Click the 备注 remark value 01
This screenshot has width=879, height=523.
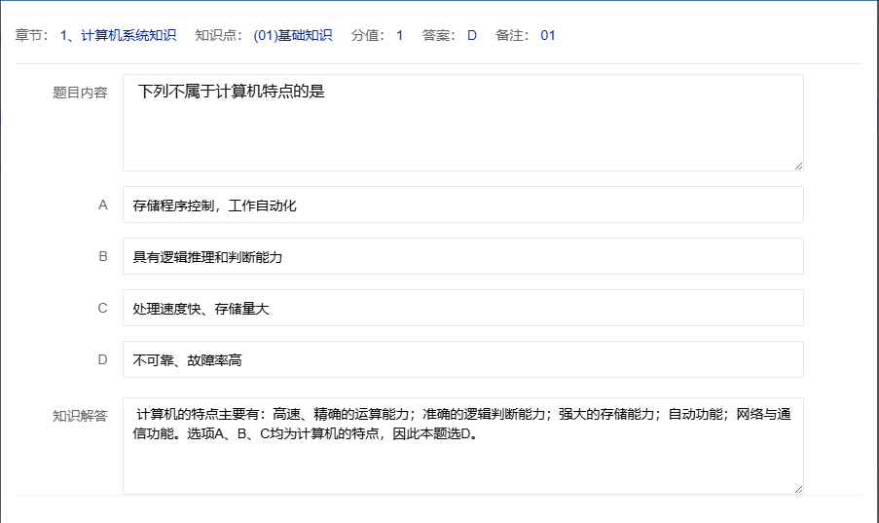pyautogui.click(x=548, y=36)
